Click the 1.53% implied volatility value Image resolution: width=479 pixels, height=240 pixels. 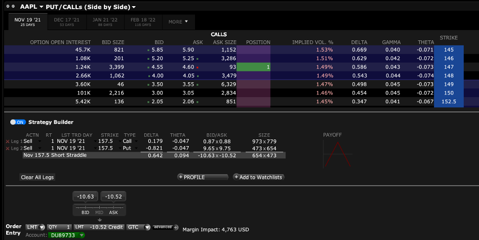tap(324, 50)
